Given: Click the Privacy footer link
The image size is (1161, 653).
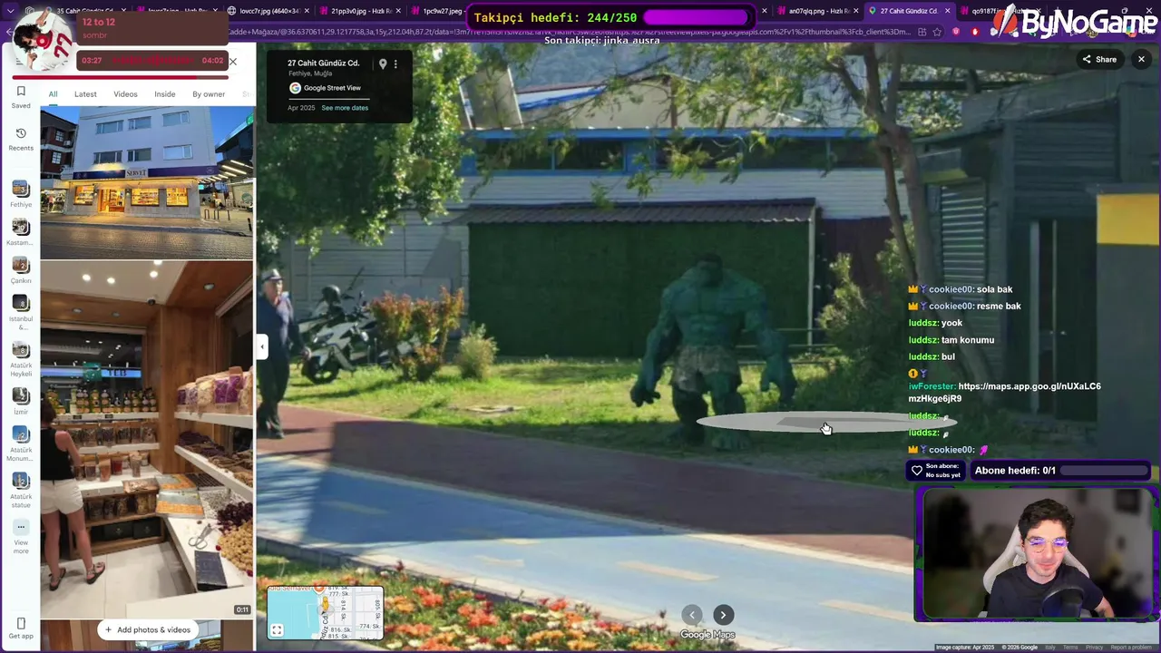Looking at the screenshot, I should pyautogui.click(x=1095, y=648).
